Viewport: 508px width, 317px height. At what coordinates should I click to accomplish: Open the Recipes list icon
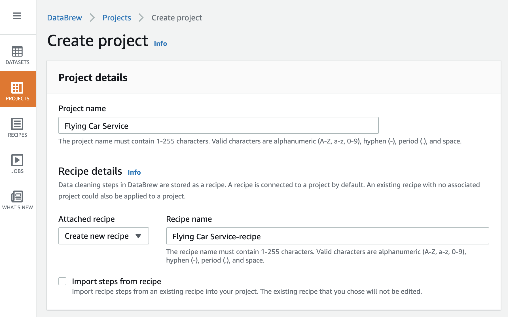[x=17, y=124]
